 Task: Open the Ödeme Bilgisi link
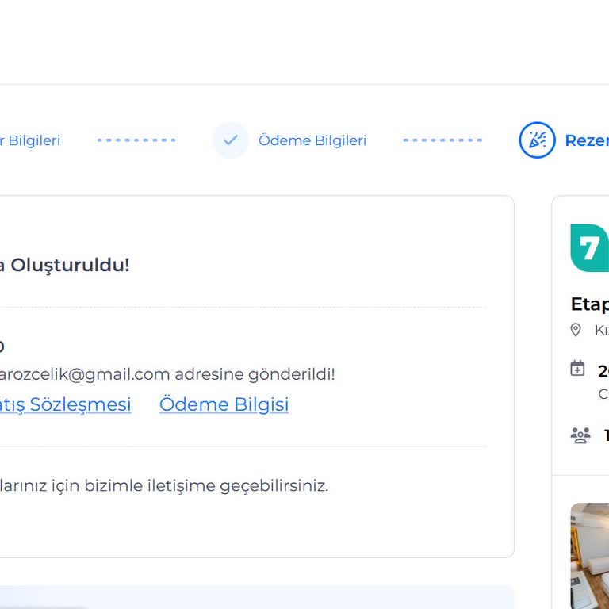(224, 404)
